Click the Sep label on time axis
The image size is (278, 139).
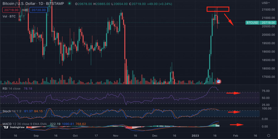pos(36,136)
